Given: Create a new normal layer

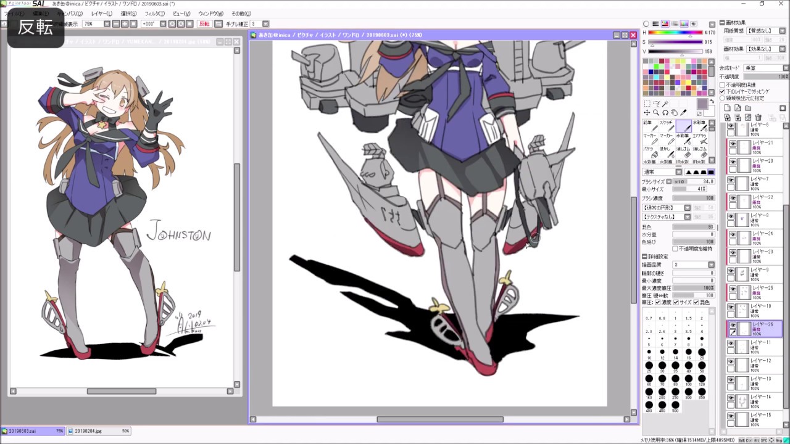Looking at the screenshot, I should 727,108.
